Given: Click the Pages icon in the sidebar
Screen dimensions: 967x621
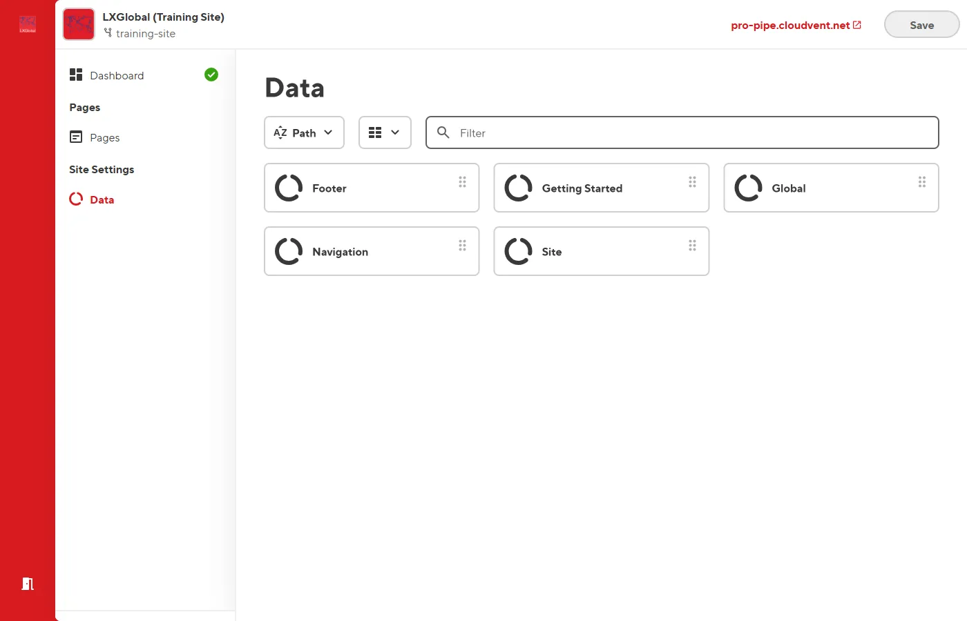Looking at the screenshot, I should click(76, 137).
